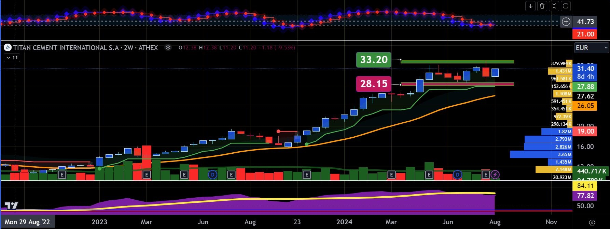The height and width of the screenshot is (229, 610).
Task: Click the 961.581K volume profile label
Action: point(561,79)
